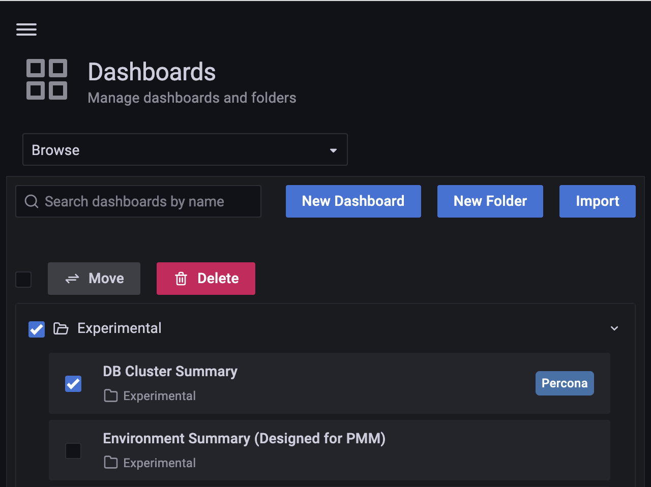Open the Browse view dropdown
This screenshot has width=651, height=487.
pos(185,149)
